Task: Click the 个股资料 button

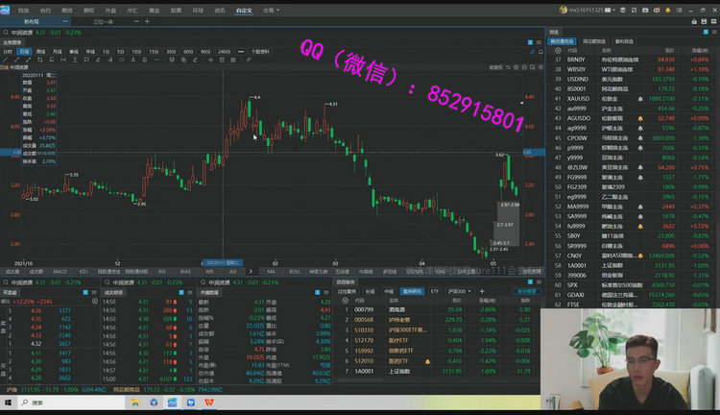Action: point(260,52)
